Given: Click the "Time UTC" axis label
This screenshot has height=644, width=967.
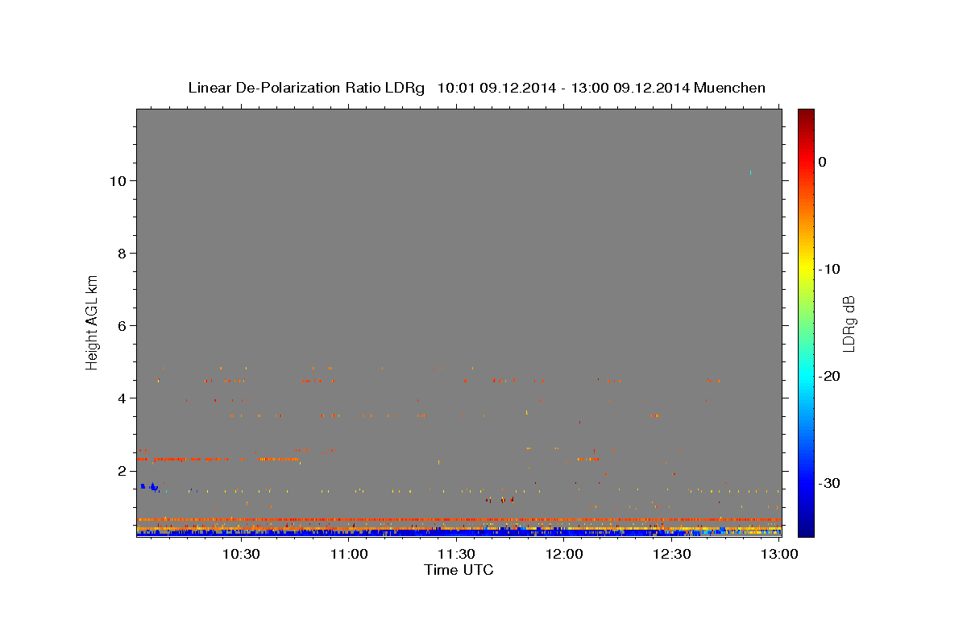Looking at the screenshot, I should click(x=459, y=570).
